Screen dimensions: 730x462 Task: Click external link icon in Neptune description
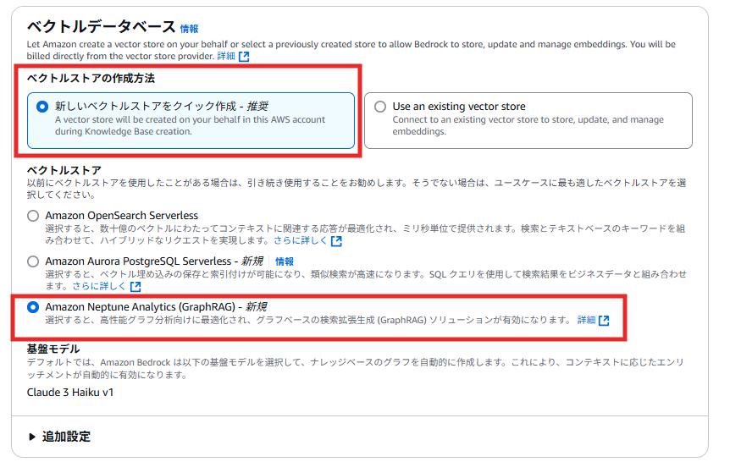(604, 321)
